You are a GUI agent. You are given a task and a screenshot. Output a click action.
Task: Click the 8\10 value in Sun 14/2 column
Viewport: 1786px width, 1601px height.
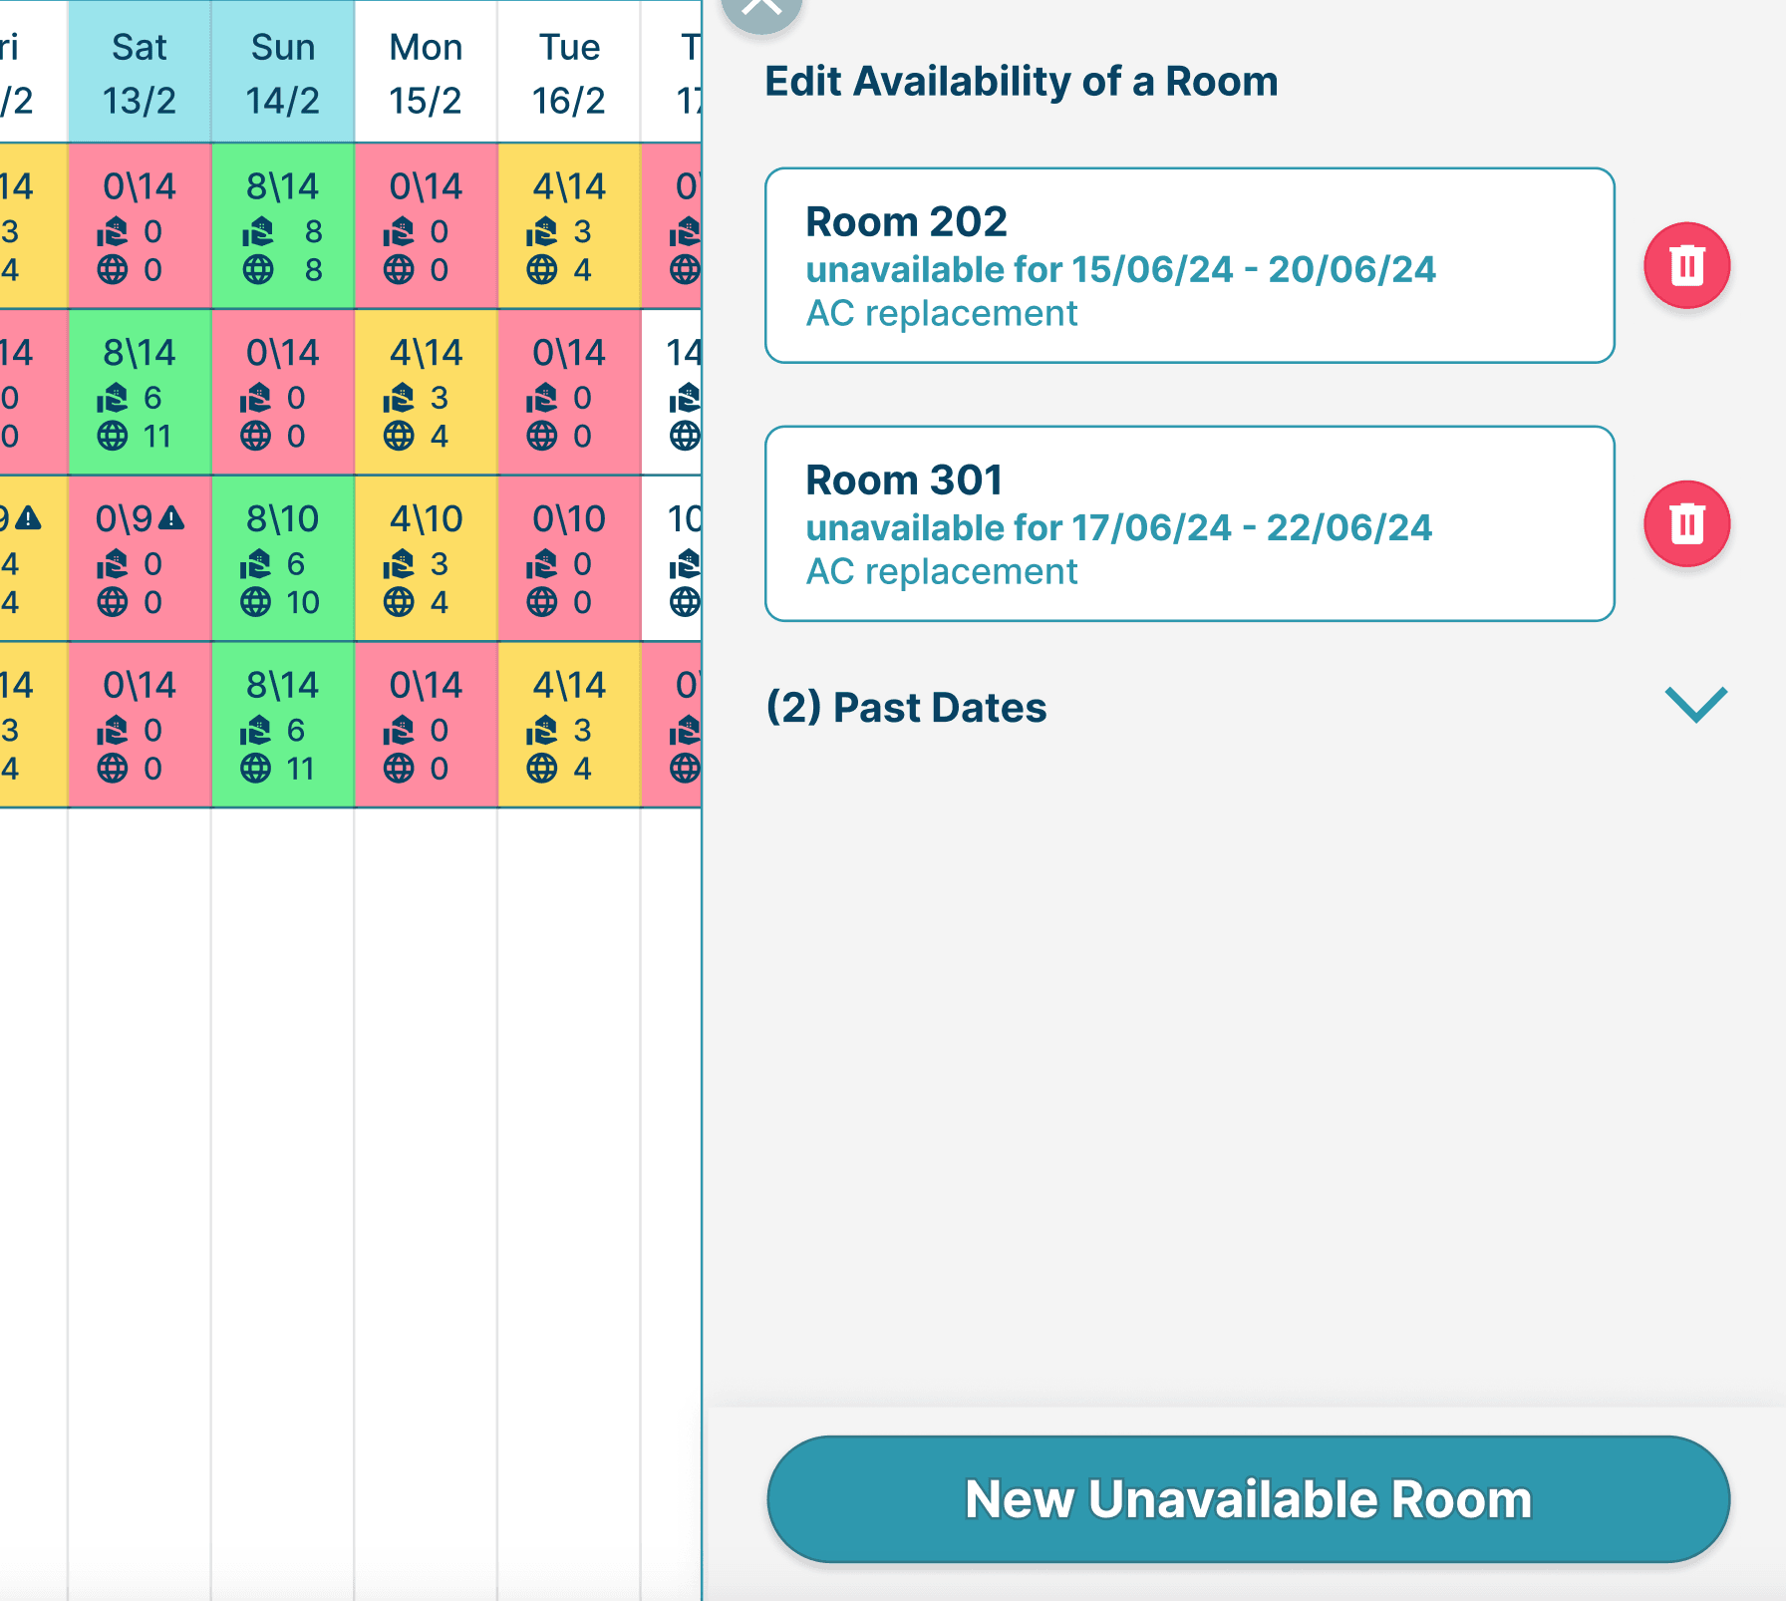(283, 518)
